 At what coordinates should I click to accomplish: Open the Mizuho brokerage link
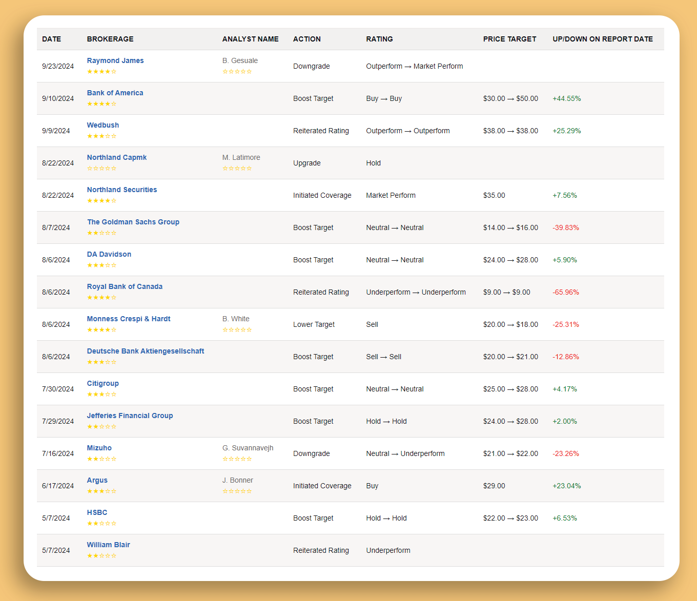(99, 448)
